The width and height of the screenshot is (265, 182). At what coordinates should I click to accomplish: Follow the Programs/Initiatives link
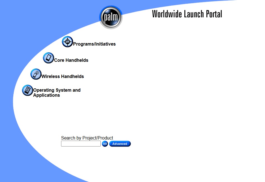click(x=94, y=44)
